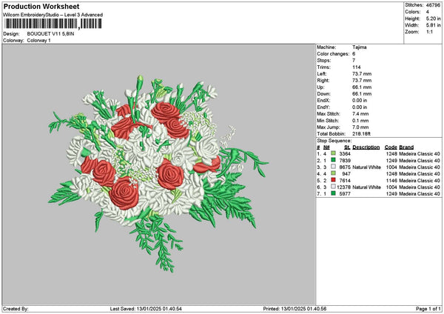Click stitch count '7839' in stop 2
The height and width of the screenshot is (314, 444).
(345, 161)
